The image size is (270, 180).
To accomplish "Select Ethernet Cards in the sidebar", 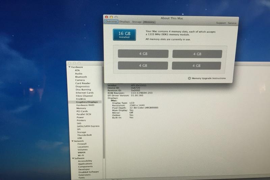I will 85,93.
